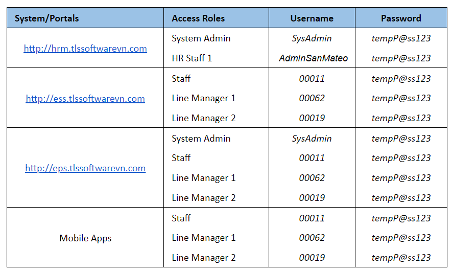Open the hrm.tlssoftwarevn.com link

pos(85,49)
